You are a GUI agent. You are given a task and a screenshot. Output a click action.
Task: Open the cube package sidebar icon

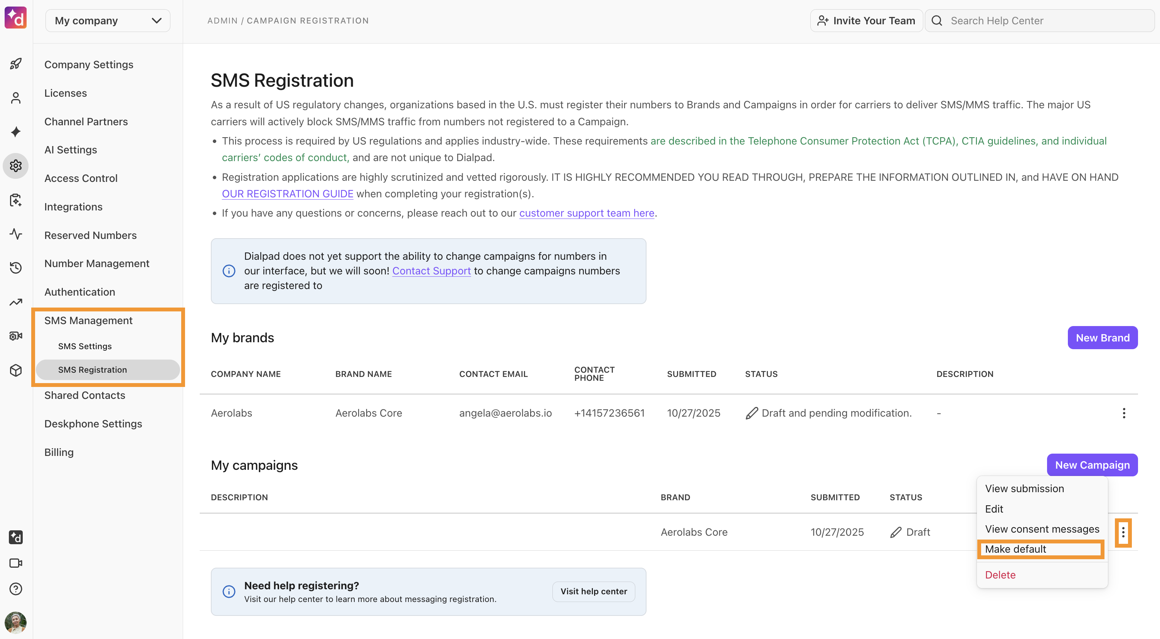coord(16,370)
